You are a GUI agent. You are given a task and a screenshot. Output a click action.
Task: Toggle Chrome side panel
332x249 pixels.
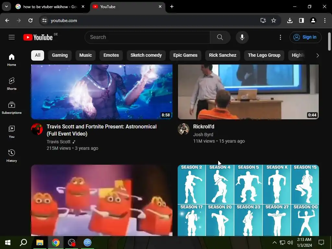point(302,20)
